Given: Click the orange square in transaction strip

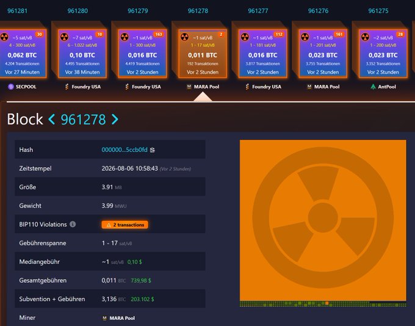Looking at the screenshot, I should pos(327,303).
